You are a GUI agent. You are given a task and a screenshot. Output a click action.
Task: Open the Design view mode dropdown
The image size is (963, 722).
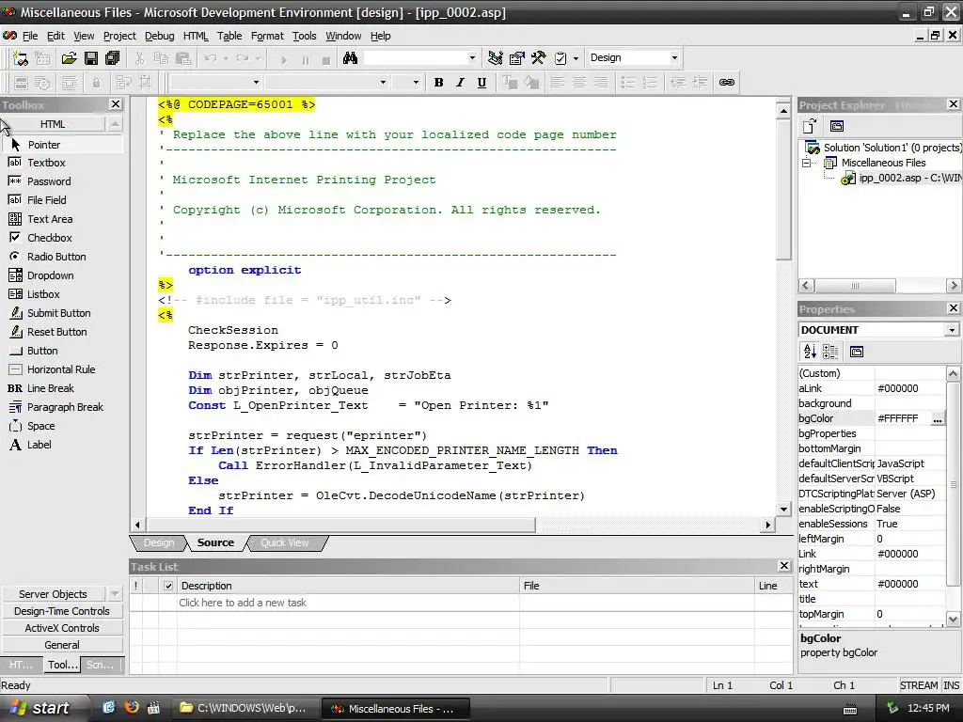[x=674, y=58]
